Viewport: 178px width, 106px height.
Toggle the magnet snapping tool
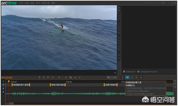click(x=141, y=77)
